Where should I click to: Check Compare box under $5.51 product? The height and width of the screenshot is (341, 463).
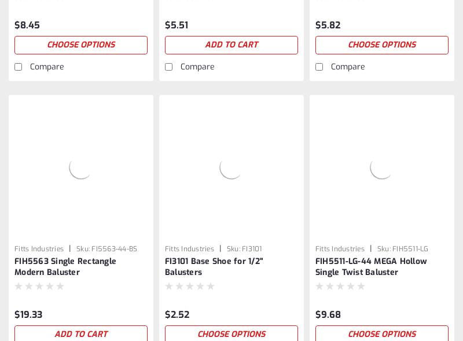point(169,67)
